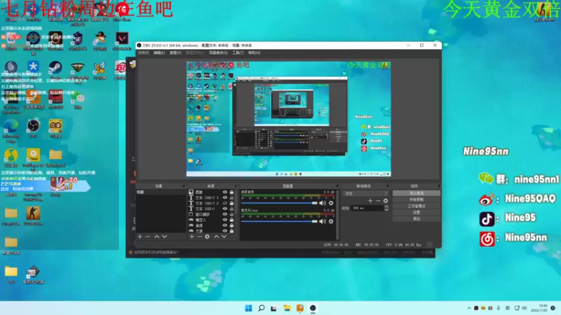
Task: Open File Explorer from taskbar
Action: coord(287,308)
